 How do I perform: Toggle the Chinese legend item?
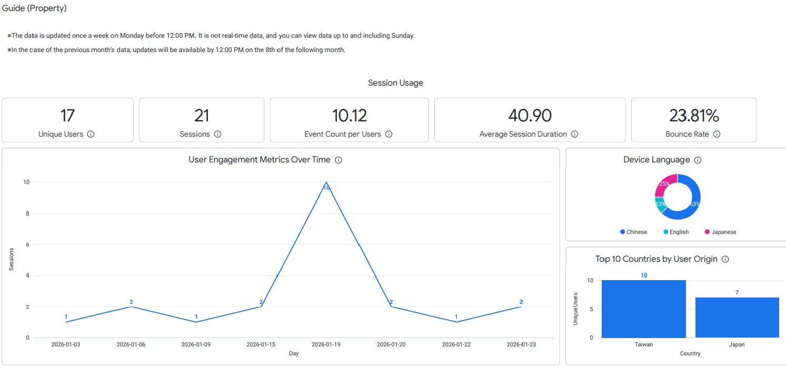click(x=633, y=232)
